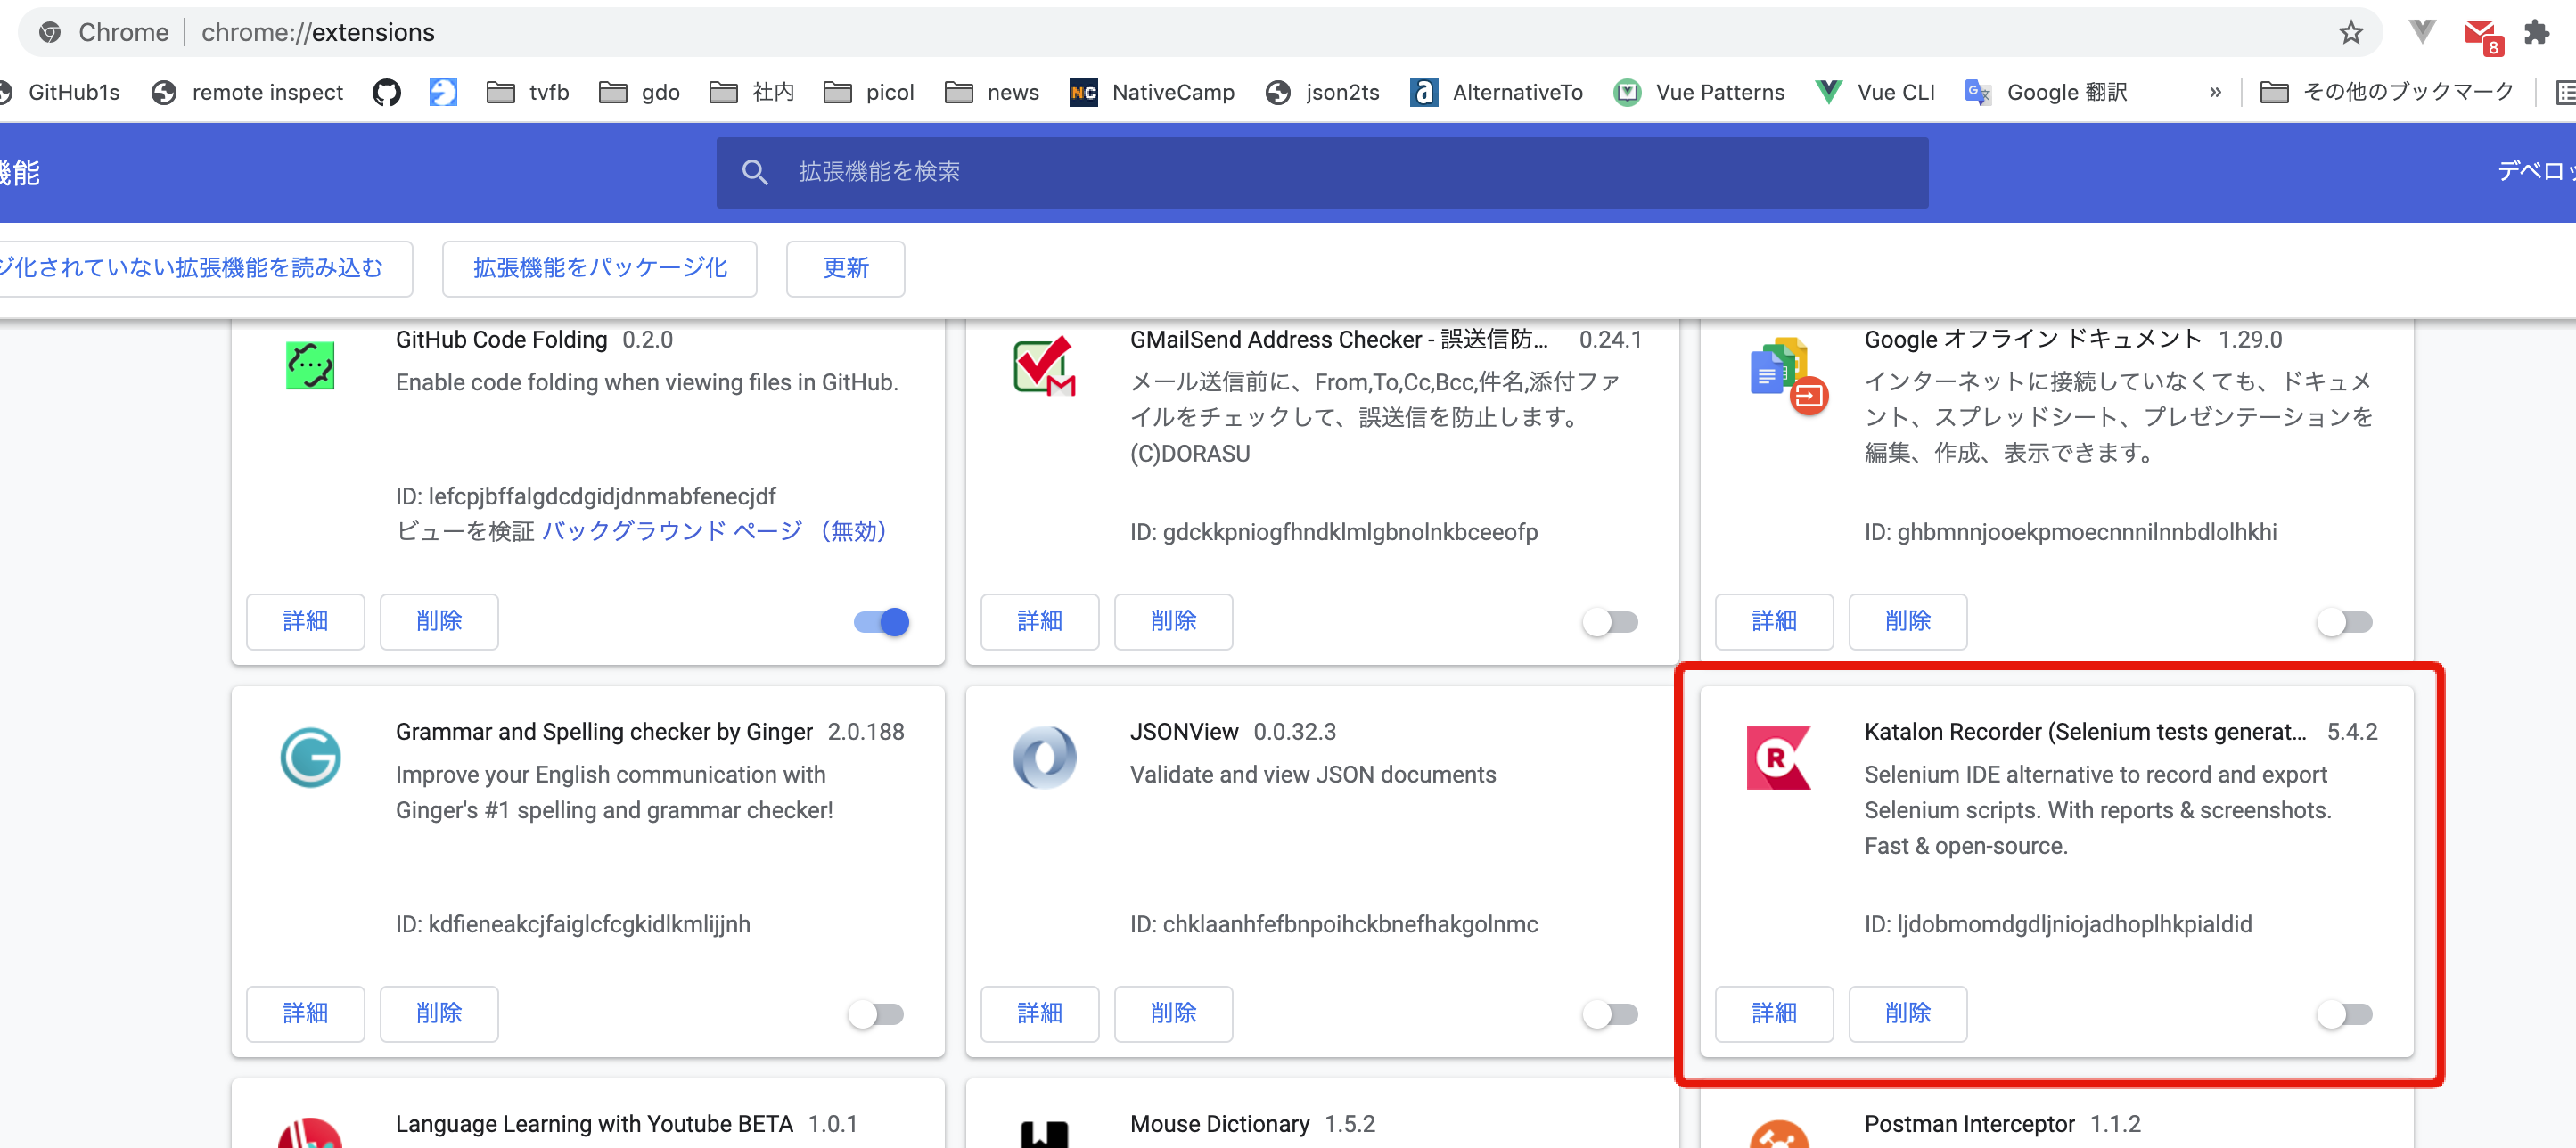2576x1148 pixels.
Task: Enable the GMailSend Address Checker toggle
Action: [x=1610, y=621]
